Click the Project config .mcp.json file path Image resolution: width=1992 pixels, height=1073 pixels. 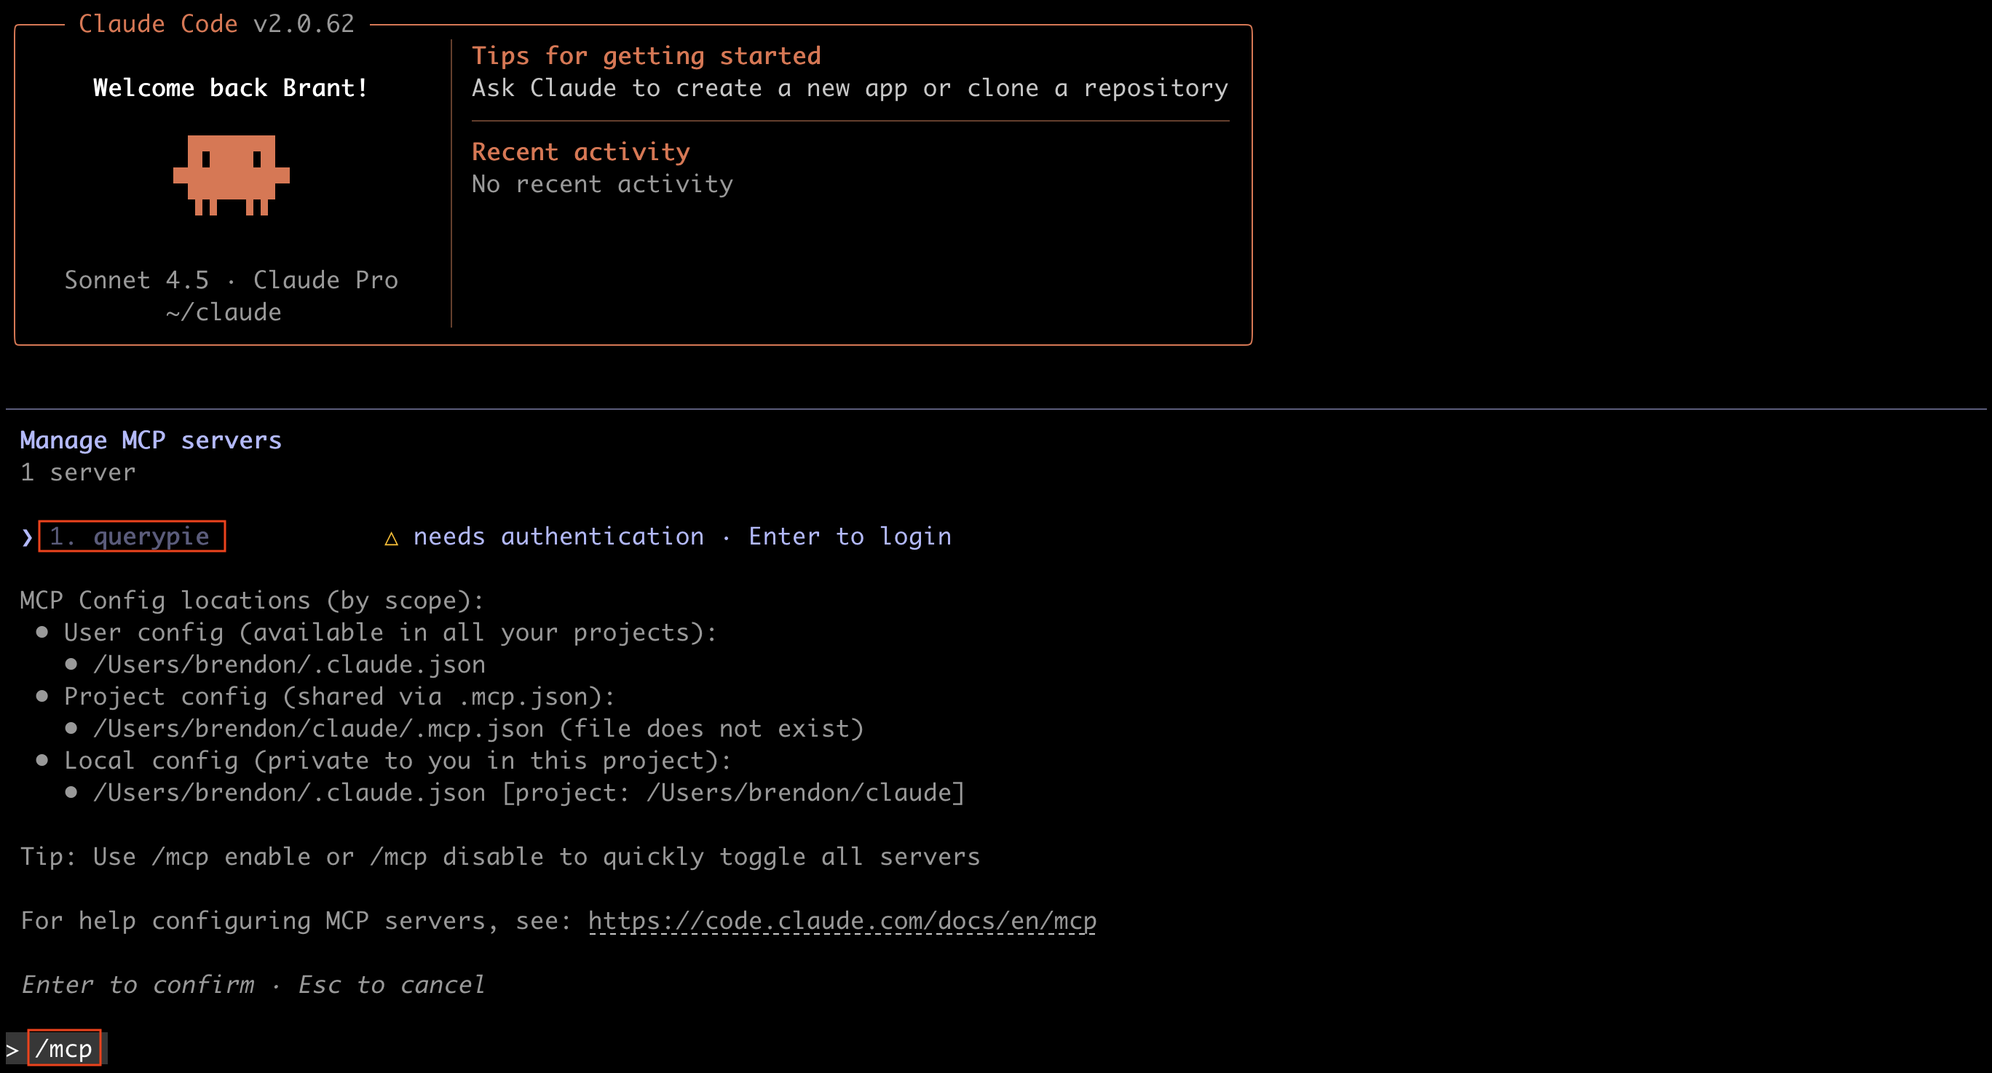coord(318,729)
